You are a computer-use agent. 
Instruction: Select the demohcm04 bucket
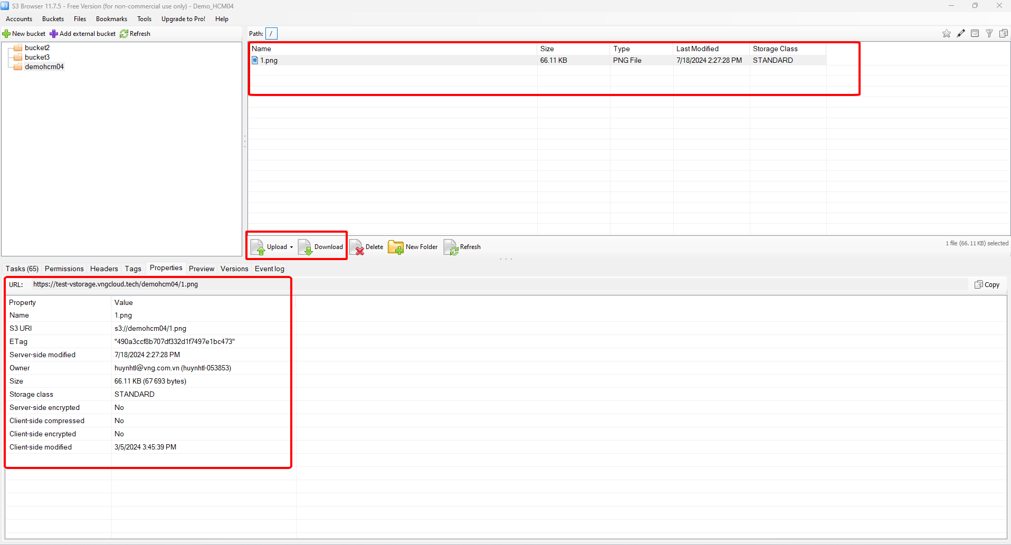tap(44, 67)
